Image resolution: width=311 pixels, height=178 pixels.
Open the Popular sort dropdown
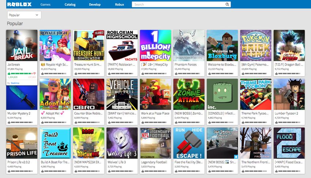(24, 15)
